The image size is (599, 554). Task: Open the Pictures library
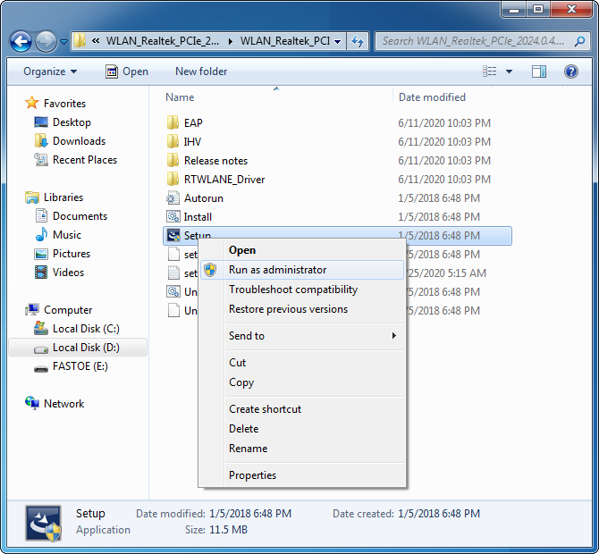pyautogui.click(x=72, y=254)
